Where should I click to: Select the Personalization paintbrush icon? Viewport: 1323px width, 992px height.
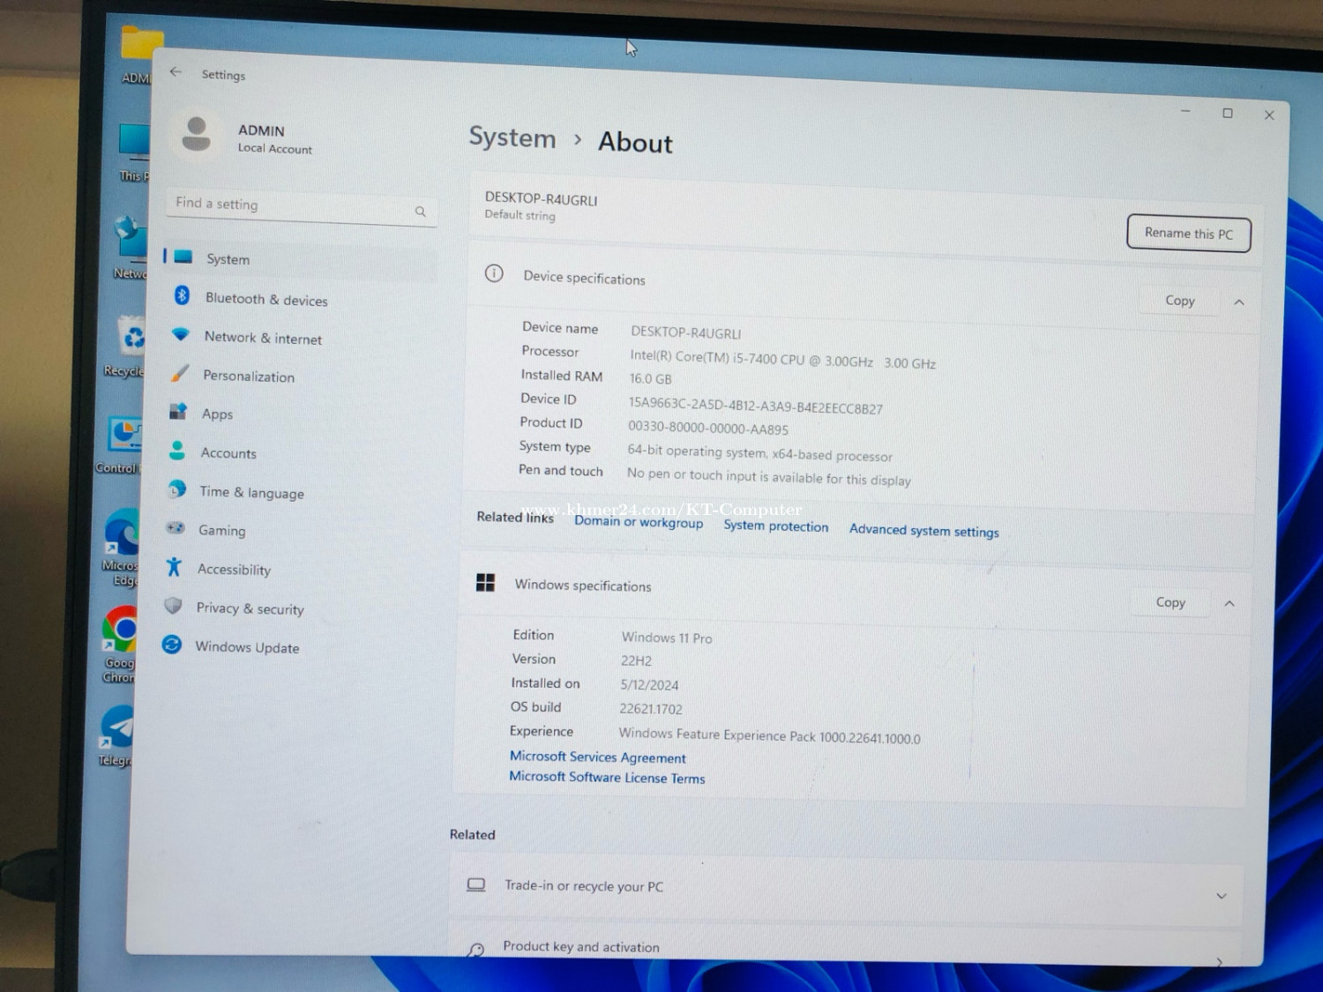pos(180,374)
